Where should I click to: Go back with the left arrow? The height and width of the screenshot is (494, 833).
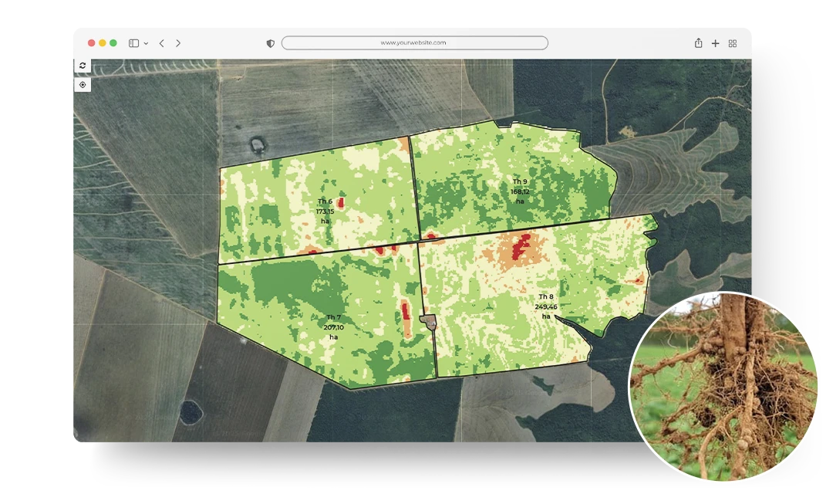(x=161, y=43)
